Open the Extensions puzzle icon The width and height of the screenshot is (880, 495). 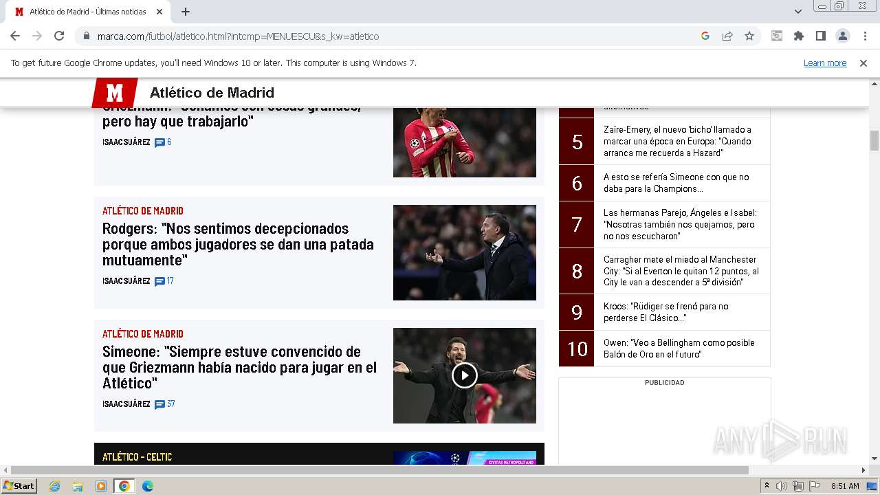(x=799, y=36)
